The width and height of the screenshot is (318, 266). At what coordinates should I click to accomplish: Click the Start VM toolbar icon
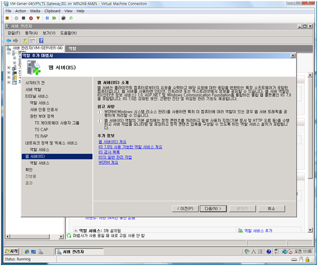pyautogui.click(x=16, y=18)
